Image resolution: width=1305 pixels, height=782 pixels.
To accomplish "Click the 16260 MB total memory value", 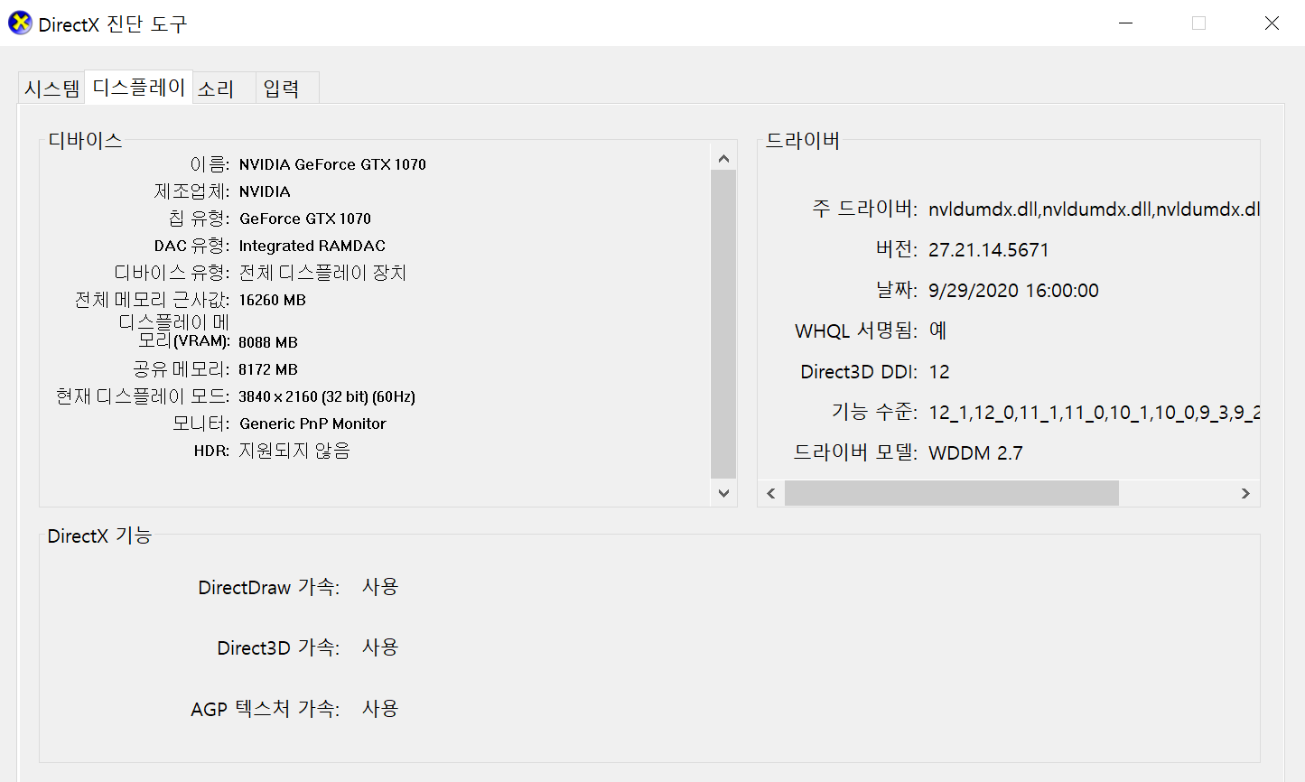I will click(x=272, y=300).
